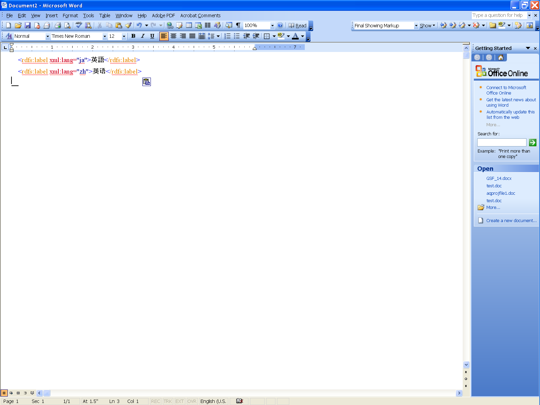
Task: Open the Table menu
Action: pos(105,16)
